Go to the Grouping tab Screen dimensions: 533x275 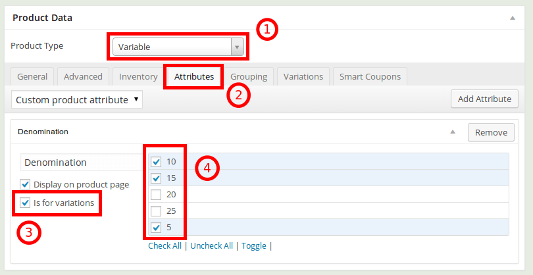click(x=249, y=76)
